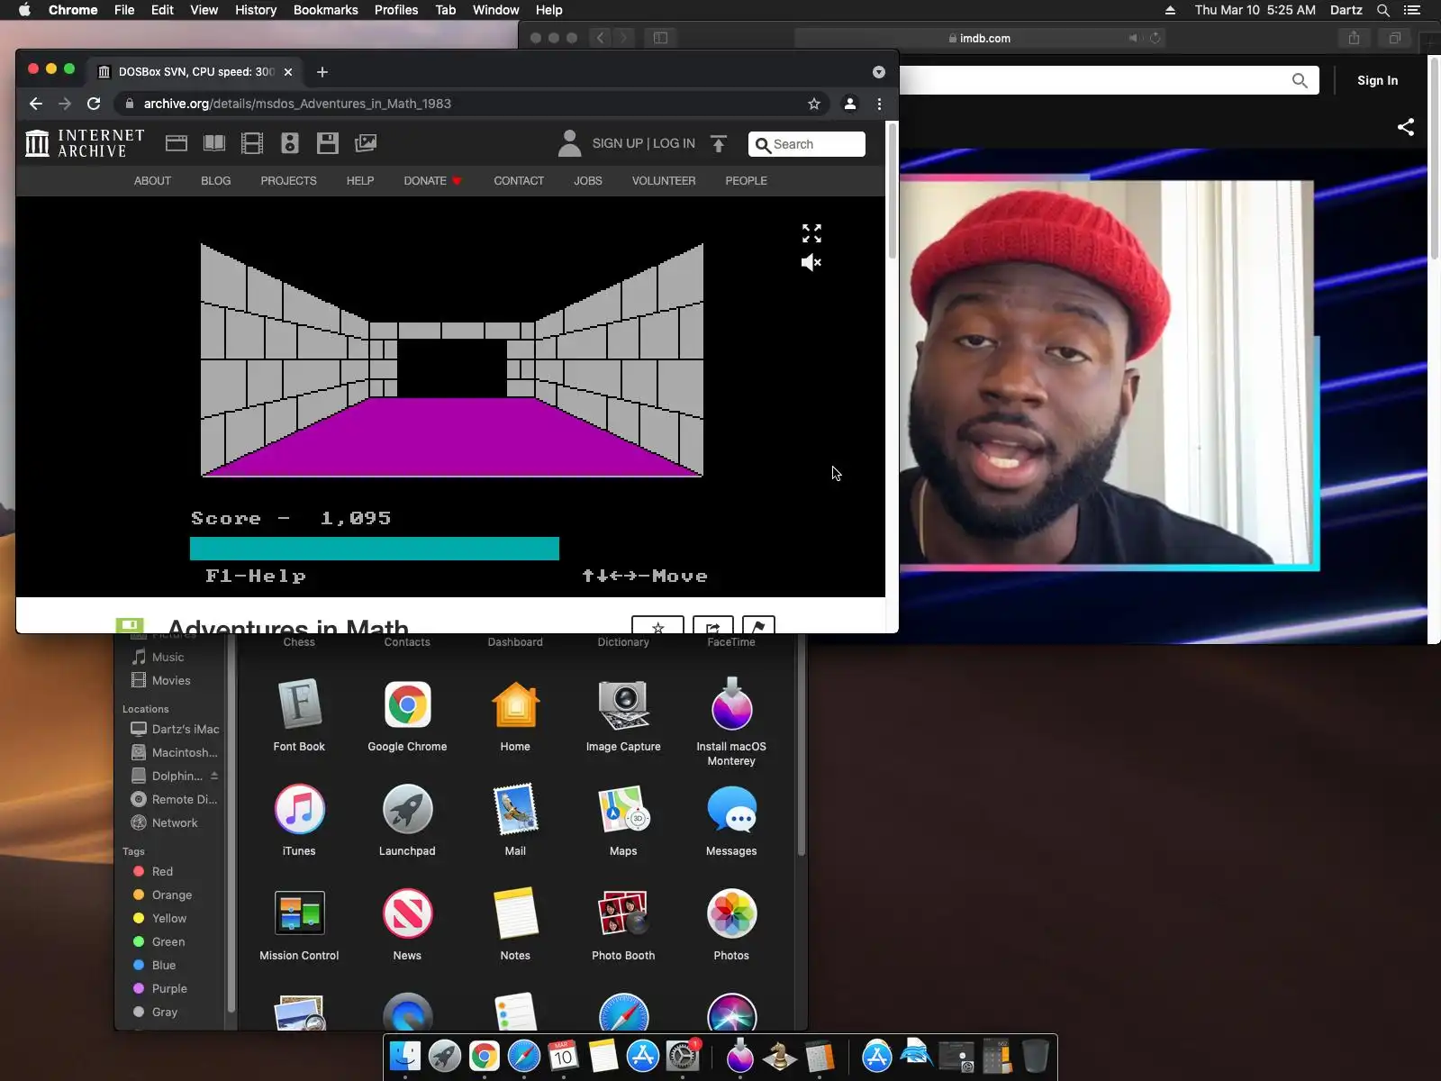
Task: Open the Edit menu
Action: [162, 10]
